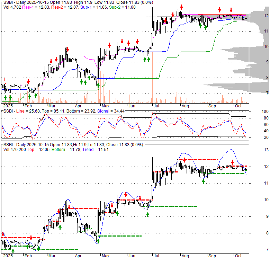Click the 8 price label on top chart axis
270x258 pixels.
(267, 77)
